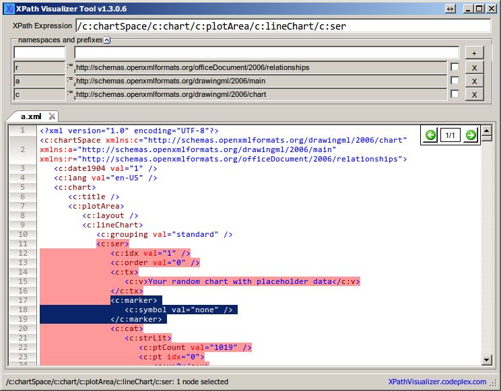Click the drawingml/2006/main URI field
501x391 pixels.
261,81
